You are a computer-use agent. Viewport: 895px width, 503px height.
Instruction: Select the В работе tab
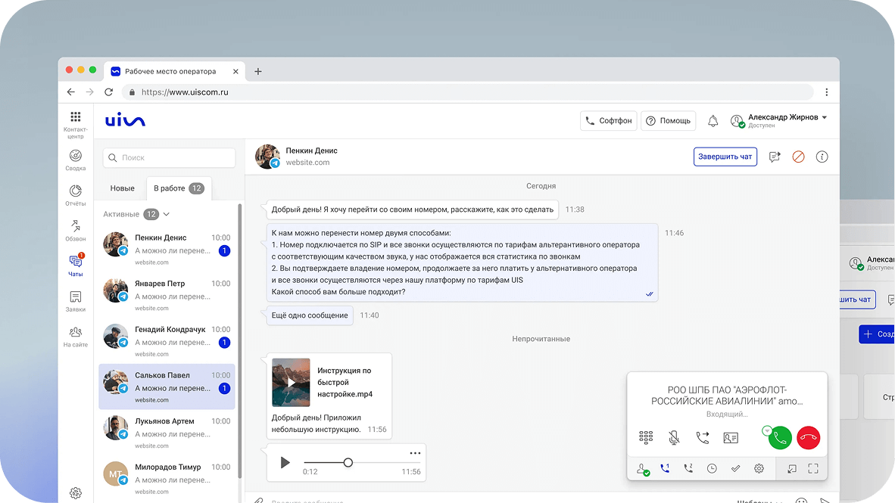(x=179, y=188)
